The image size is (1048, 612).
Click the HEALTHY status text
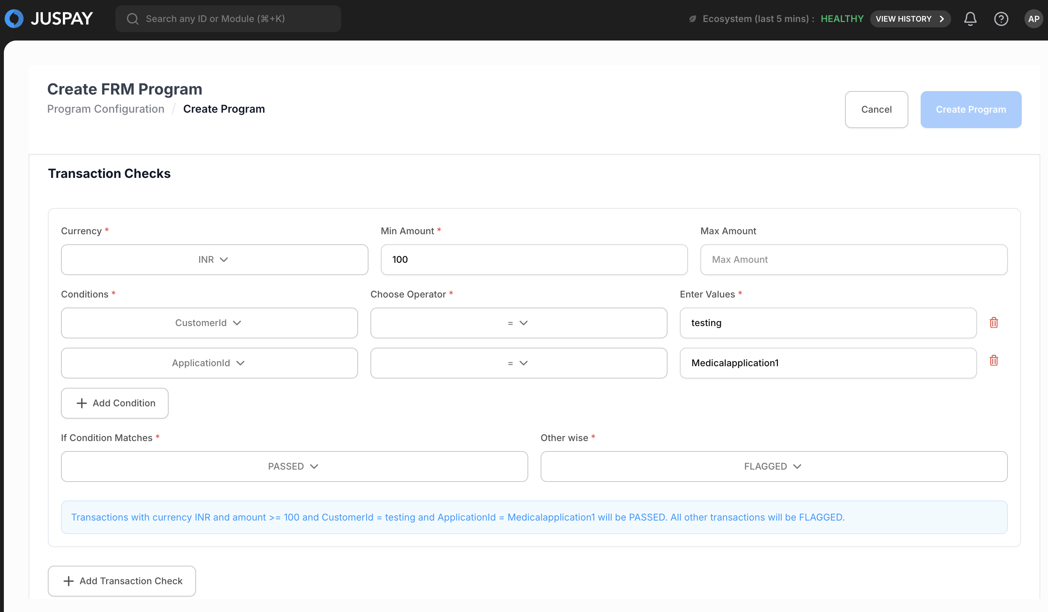842,19
